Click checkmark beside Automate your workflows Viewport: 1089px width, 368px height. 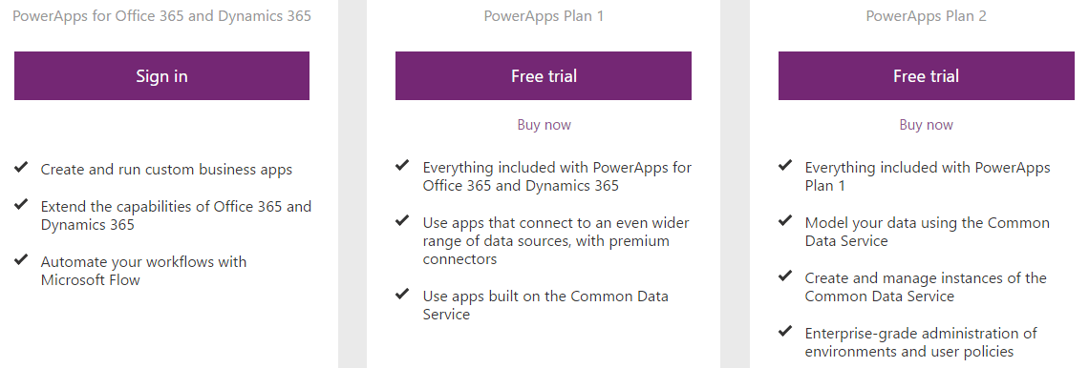[x=21, y=260]
